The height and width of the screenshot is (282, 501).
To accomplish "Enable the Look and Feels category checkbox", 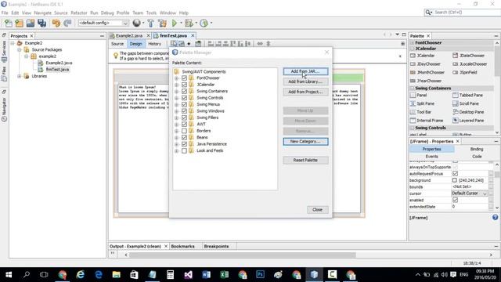I will tap(185, 150).
